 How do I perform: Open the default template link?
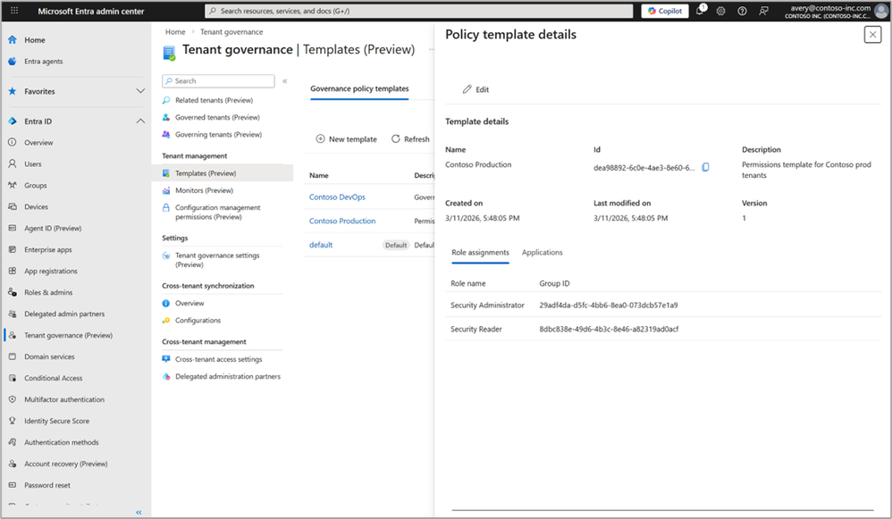[321, 245]
